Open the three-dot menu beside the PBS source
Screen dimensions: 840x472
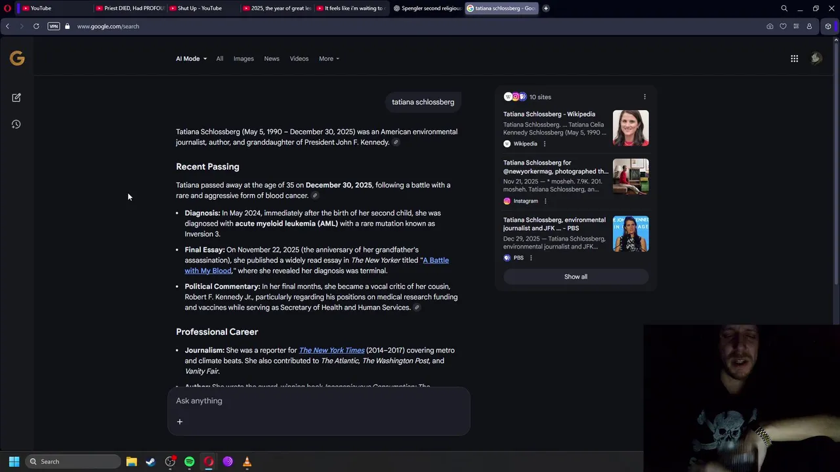(x=531, y=258)
